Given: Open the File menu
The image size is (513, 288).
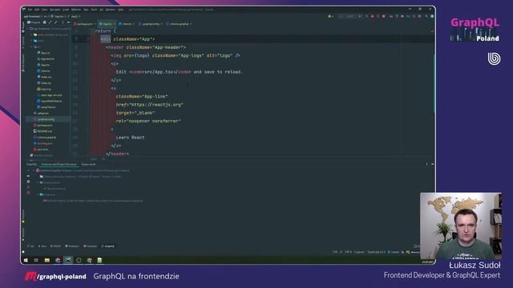Looking at the screenshot, I should click(30, 10).
